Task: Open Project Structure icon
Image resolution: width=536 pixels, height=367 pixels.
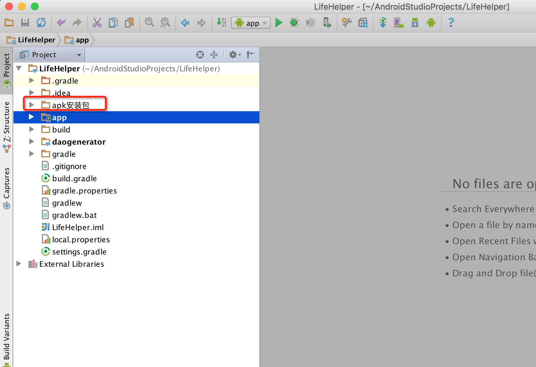Action: 363,22
